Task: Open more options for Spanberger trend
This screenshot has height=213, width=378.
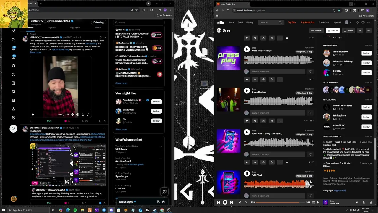Action: (x=161, y=173)
